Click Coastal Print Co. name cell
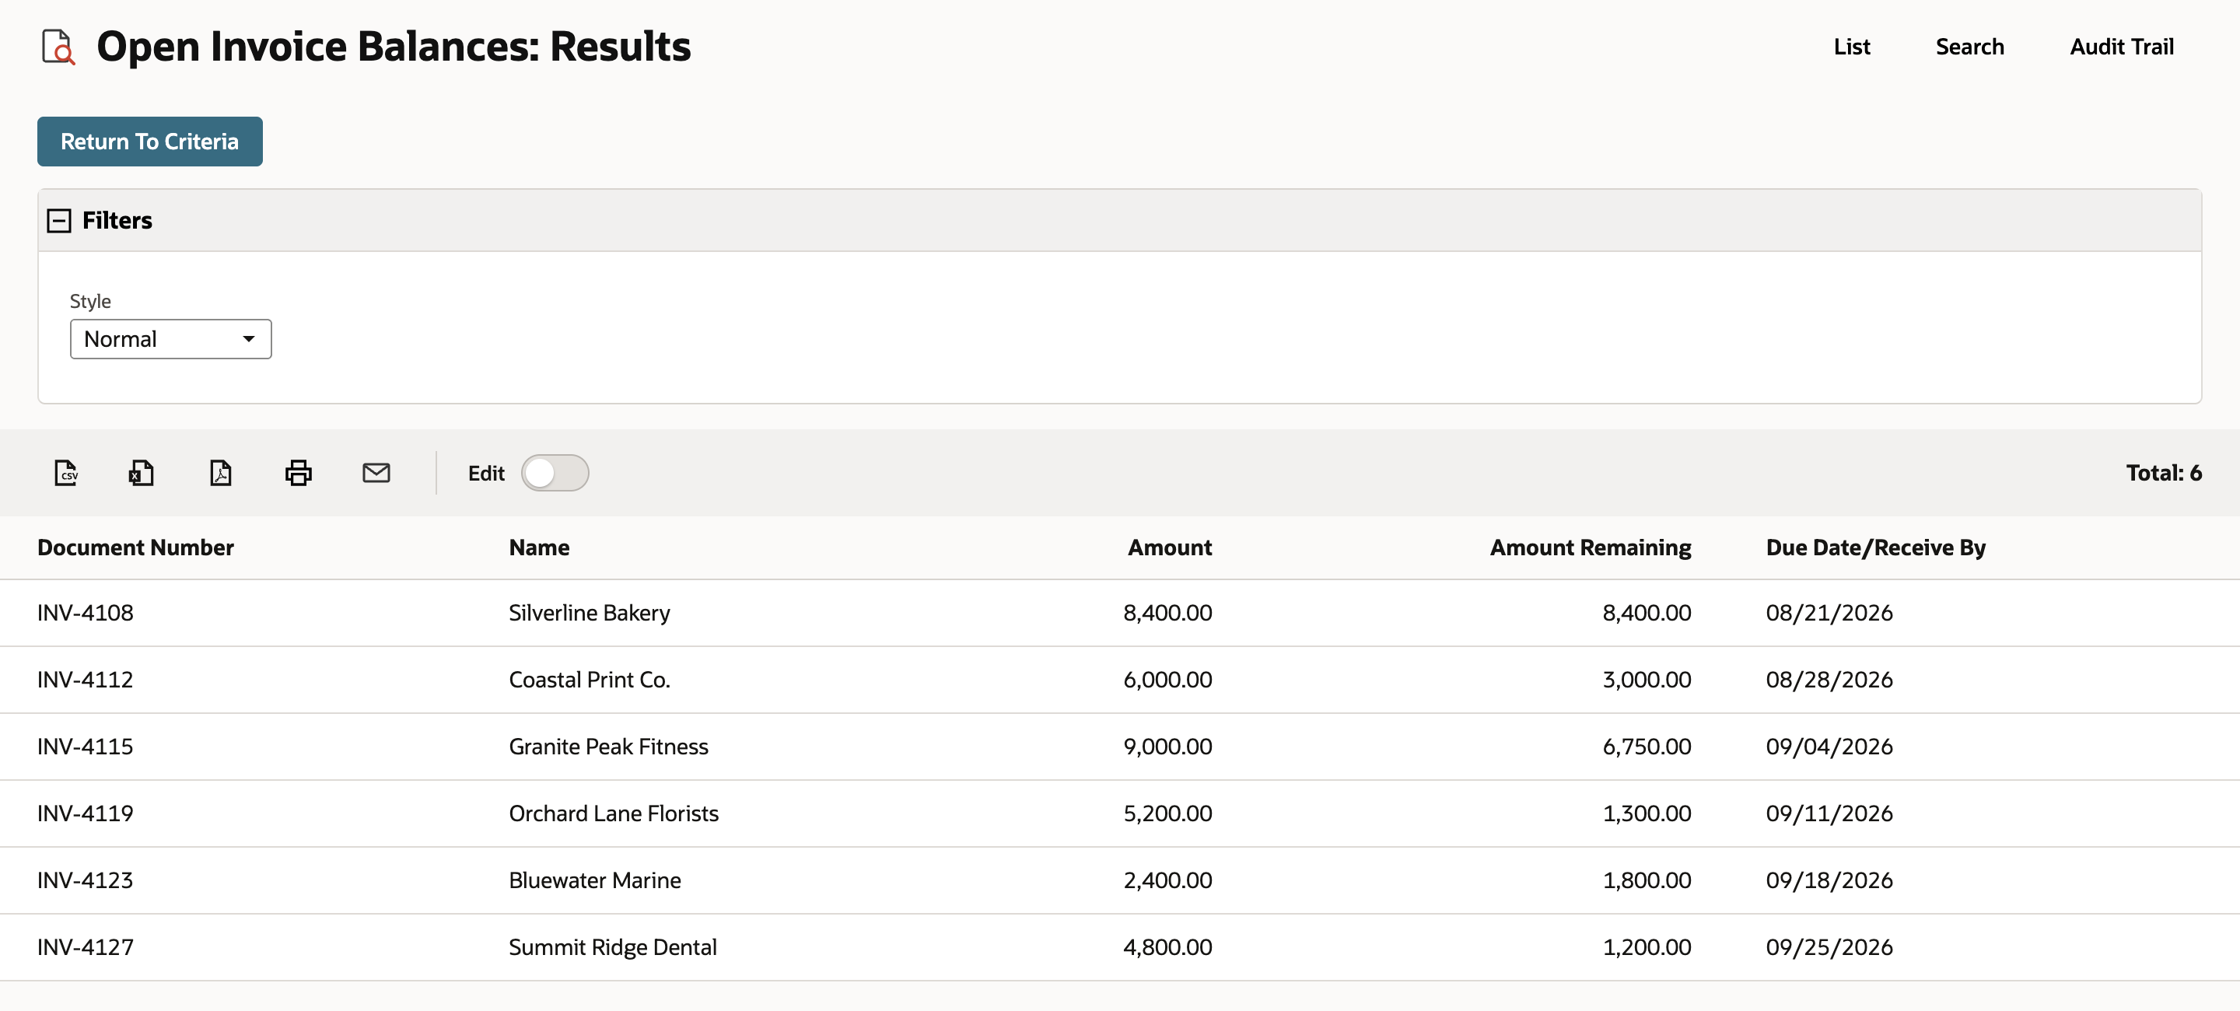This screenshot has height=1011, width=2240. tap(590, 680)
